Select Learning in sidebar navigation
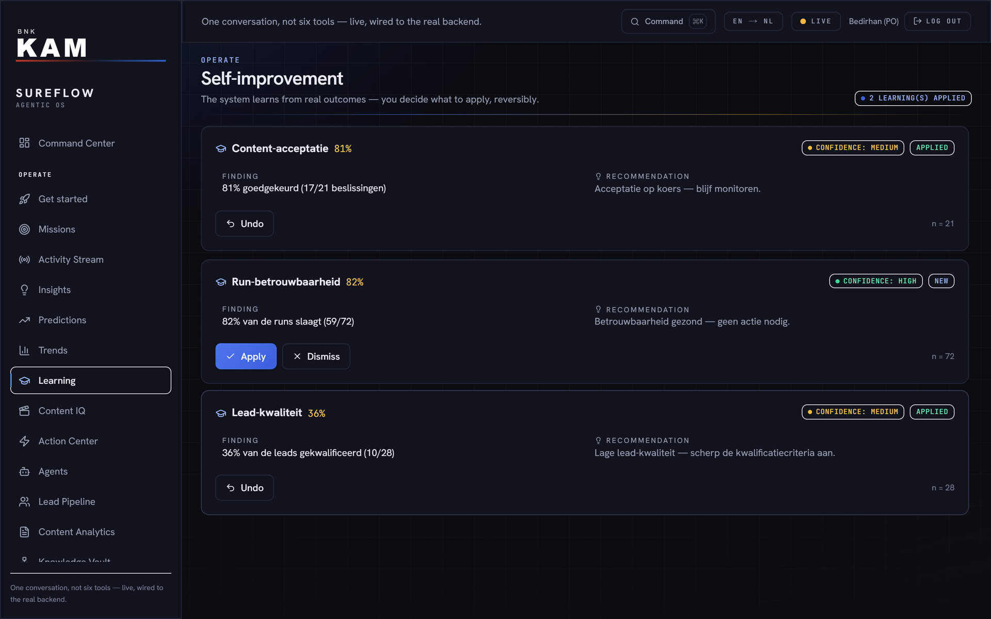 [x=91, y=381]
